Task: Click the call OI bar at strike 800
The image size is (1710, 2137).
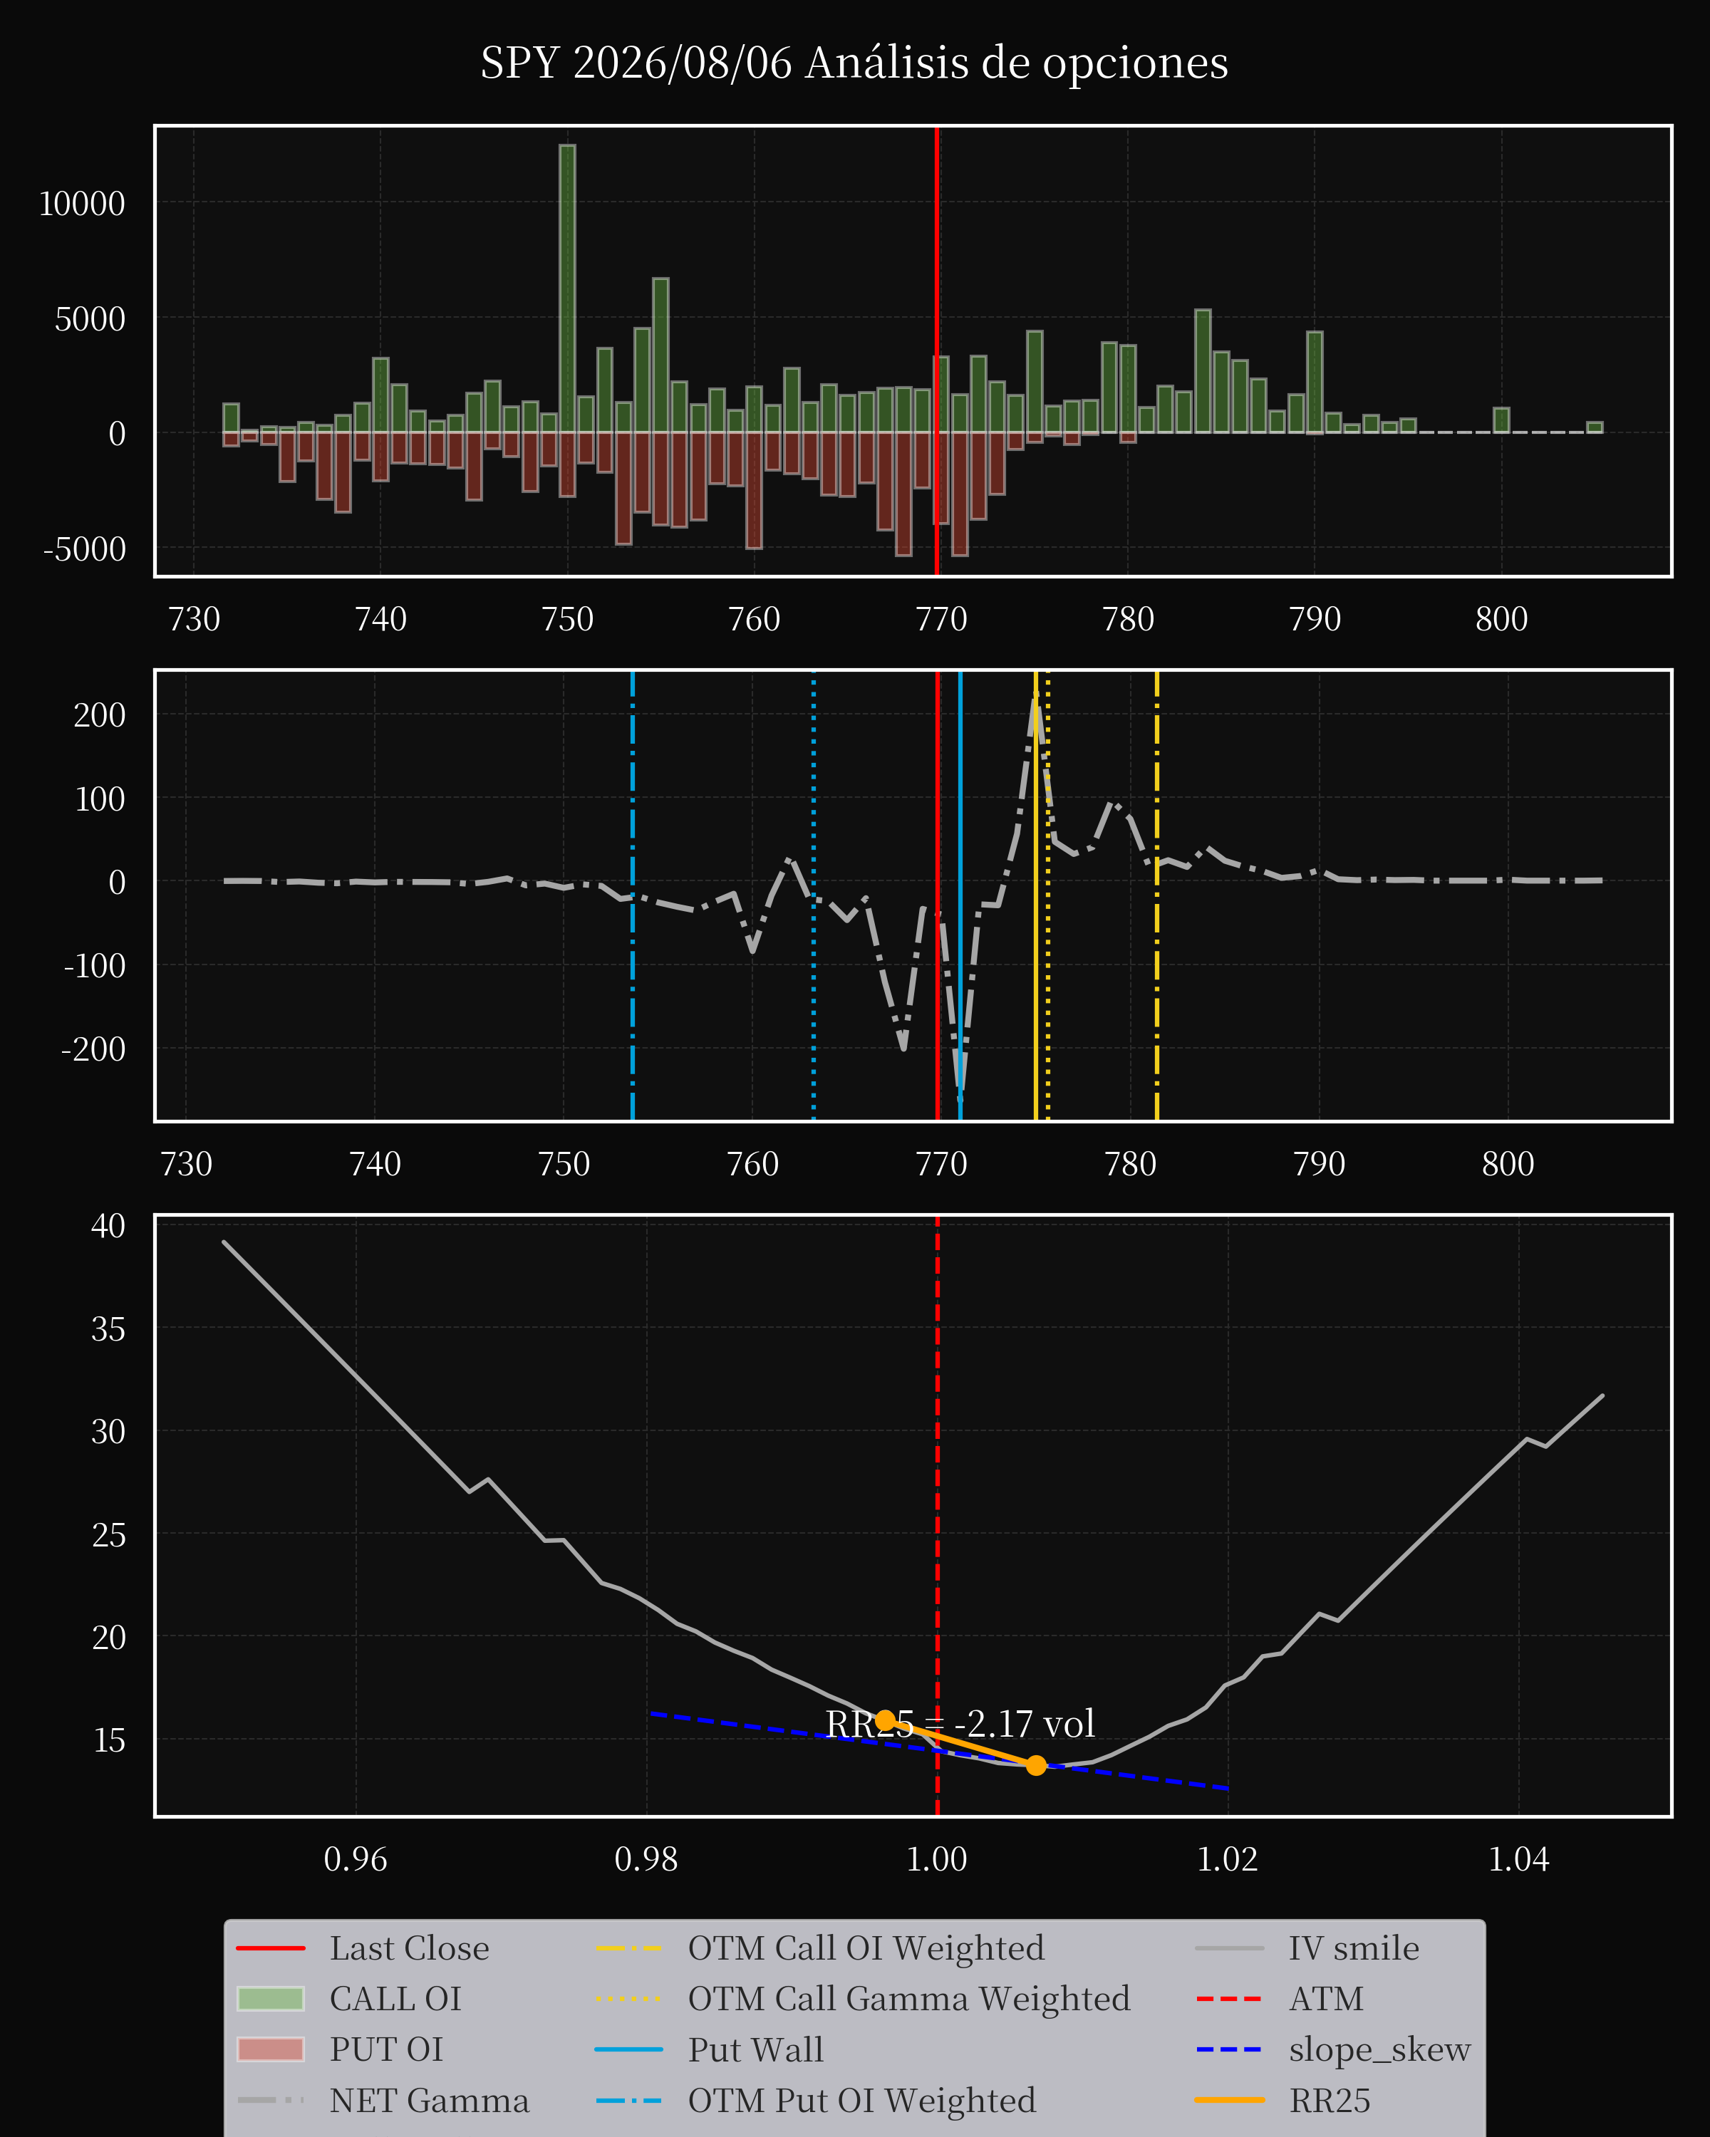Action: click(x=1502, y=420)
